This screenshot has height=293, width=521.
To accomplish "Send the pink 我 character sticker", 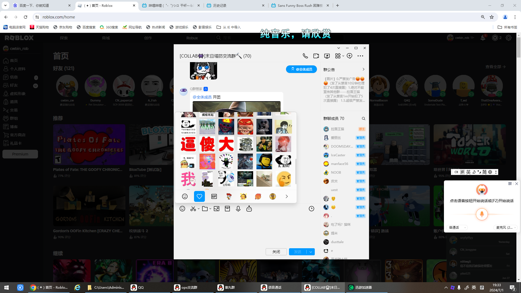I will [x=188, y=179].
